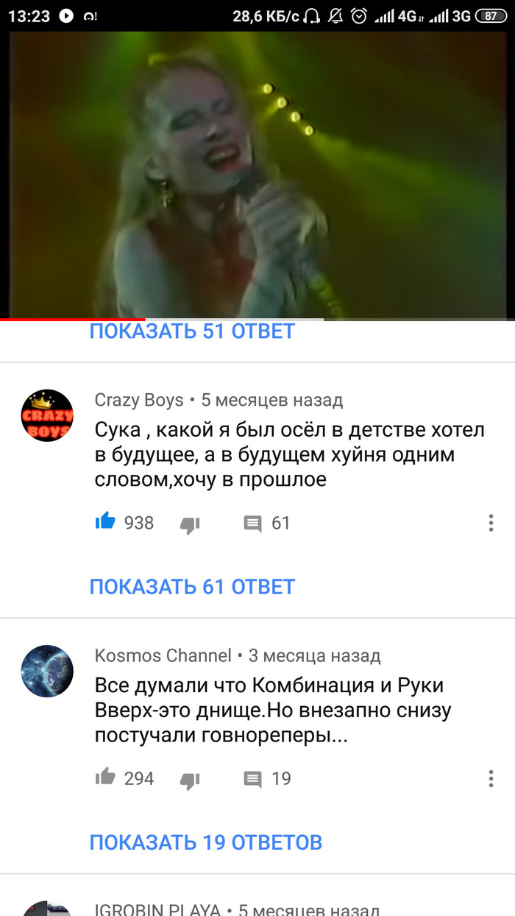Tap the battery indicator in status bar
Screen dimensions: 515x916
tap(491, 15)
